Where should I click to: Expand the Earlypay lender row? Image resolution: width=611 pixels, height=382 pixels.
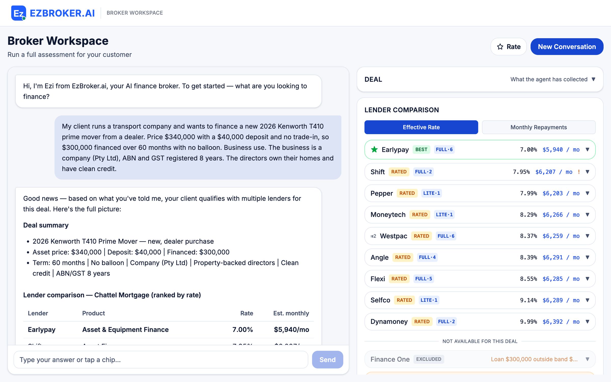[588, 149]
